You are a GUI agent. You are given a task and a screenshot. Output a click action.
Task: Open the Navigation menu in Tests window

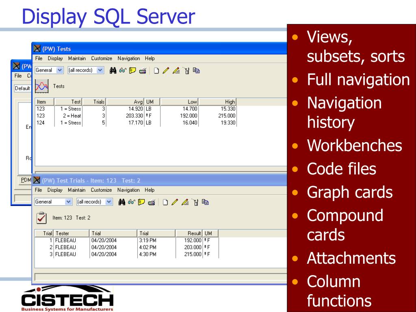pyautogui.click(x=129, y=58)
